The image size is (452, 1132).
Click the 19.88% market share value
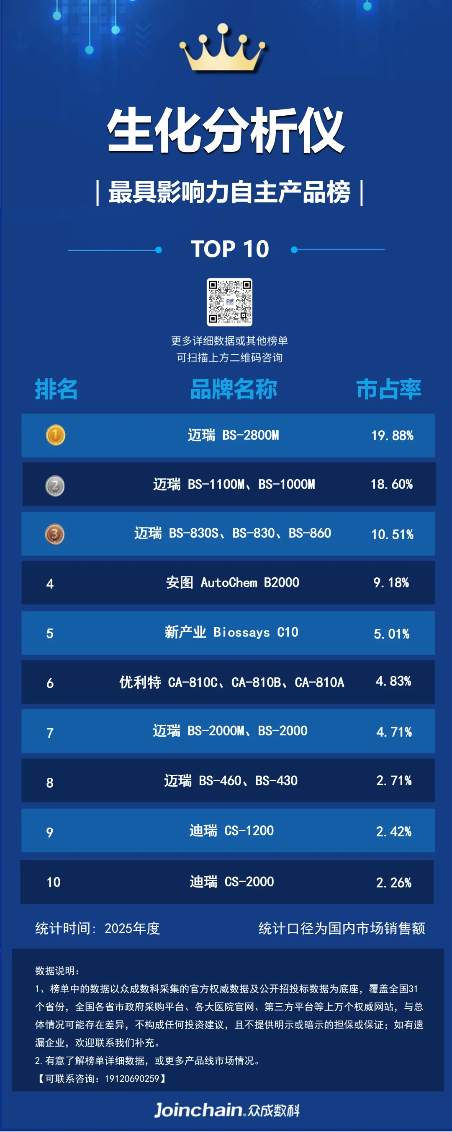click(x=392, y=436)
